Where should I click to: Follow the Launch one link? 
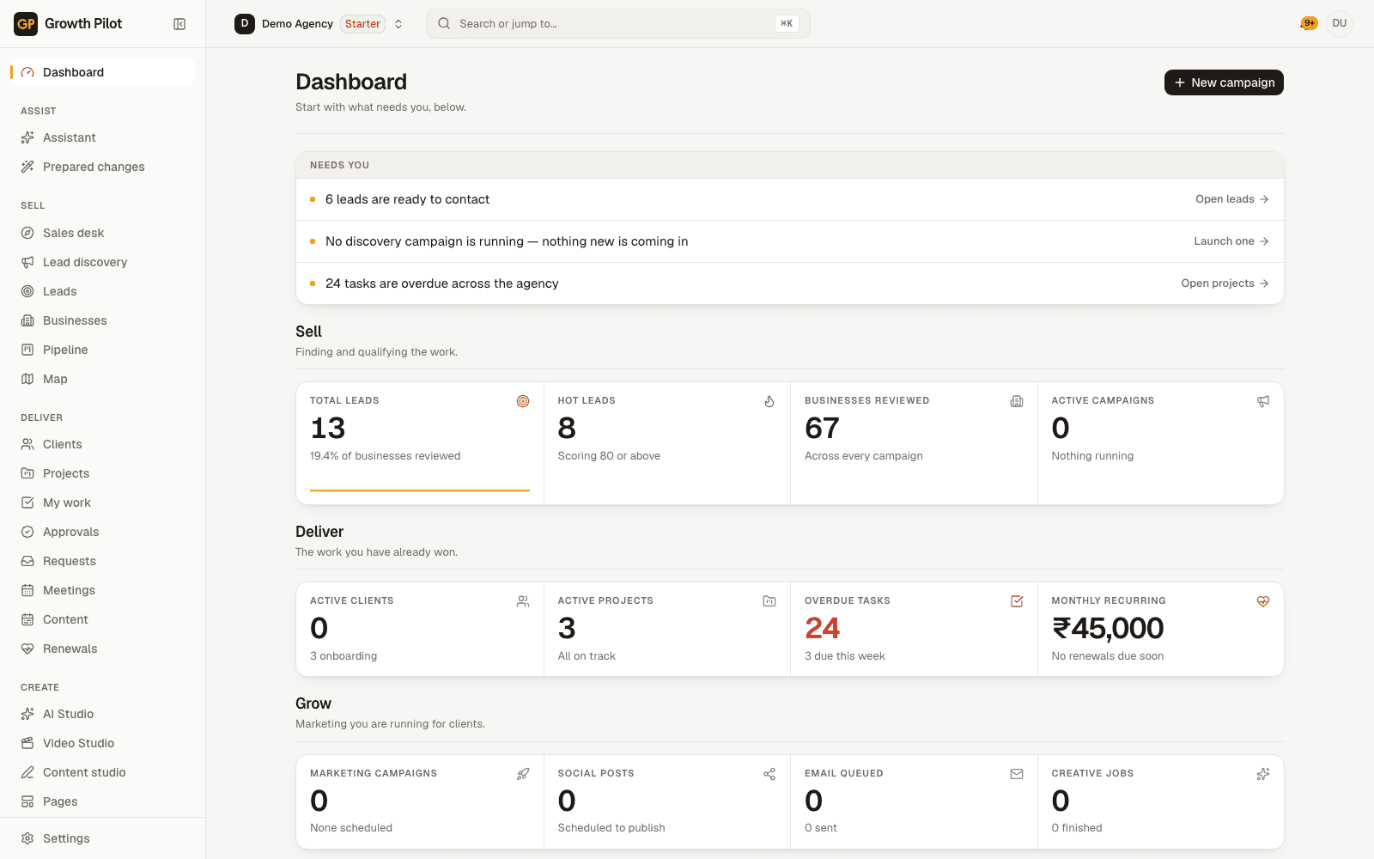click(1231, 241)
